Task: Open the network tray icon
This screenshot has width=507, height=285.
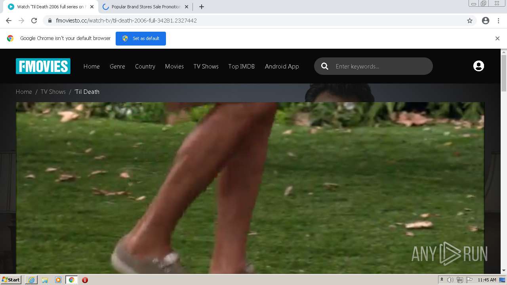Action: click(460, 280)
